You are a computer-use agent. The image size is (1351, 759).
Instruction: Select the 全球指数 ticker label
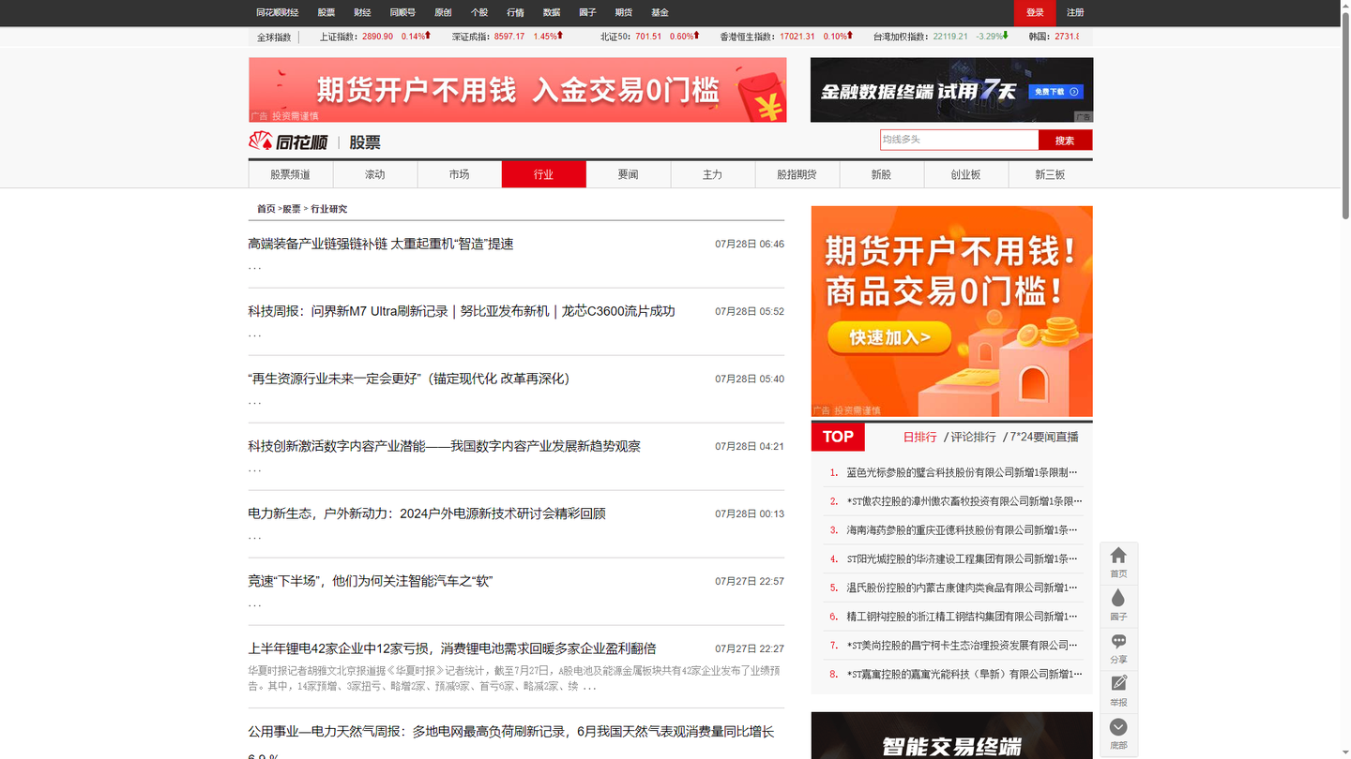point(274,37)
